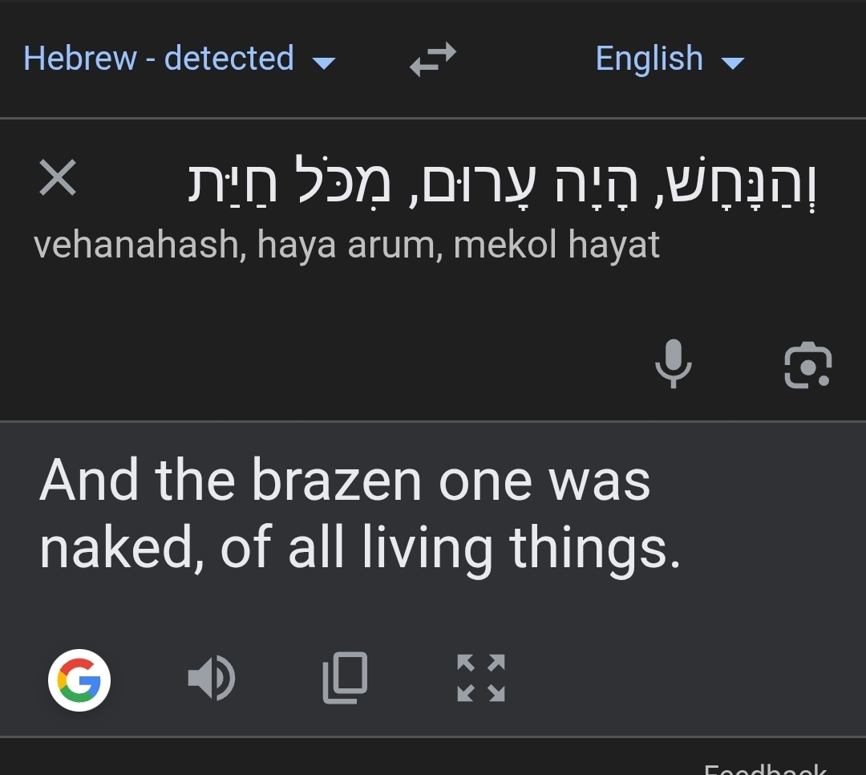Image resolution: width=866 pixels, height=775 pixels.
Task: Show the translation in fullscreen
Action: point(480,678)
